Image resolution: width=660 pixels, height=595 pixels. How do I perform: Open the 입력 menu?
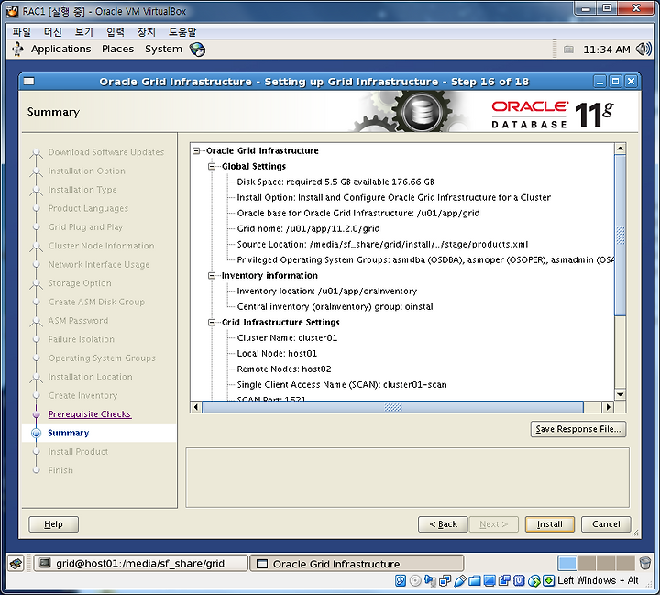(115, 31)
